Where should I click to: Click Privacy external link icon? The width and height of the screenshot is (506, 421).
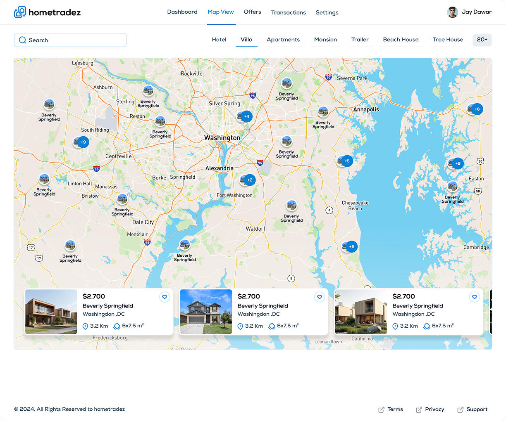(419, 409)
